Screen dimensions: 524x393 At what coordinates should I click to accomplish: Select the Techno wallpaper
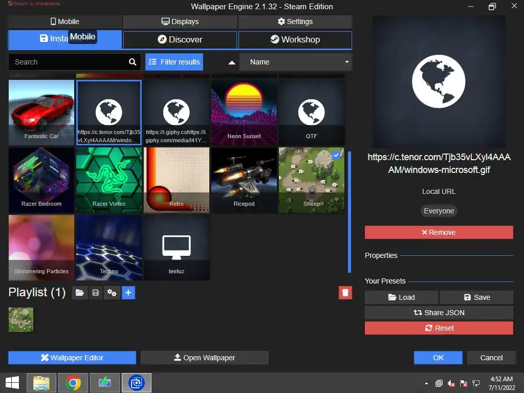coord(109,248)
